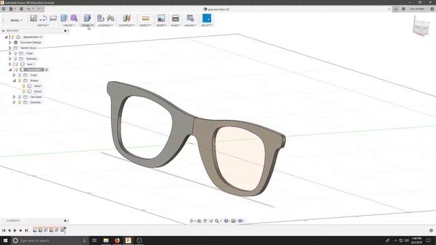Click the Undo arrow icon
Viewport: 436px width, 245px height.
(29, 9)
